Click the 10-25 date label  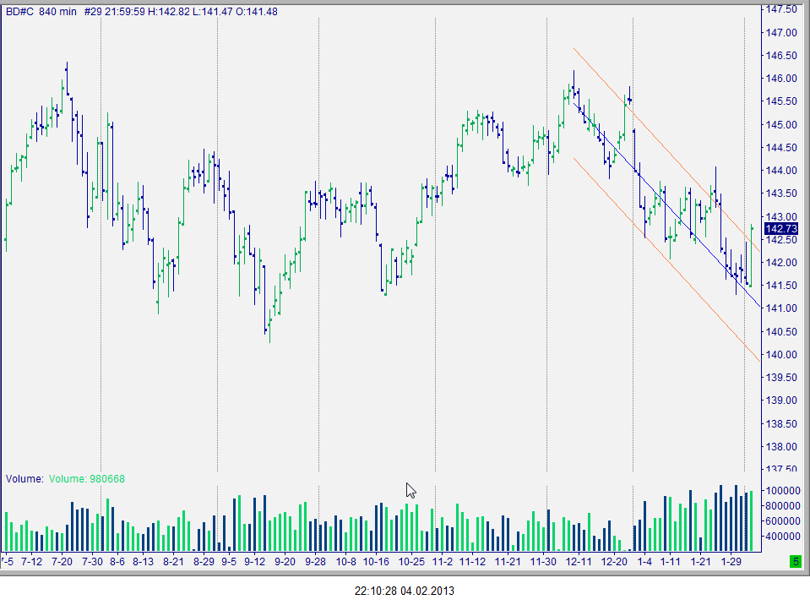coord(411,562)
